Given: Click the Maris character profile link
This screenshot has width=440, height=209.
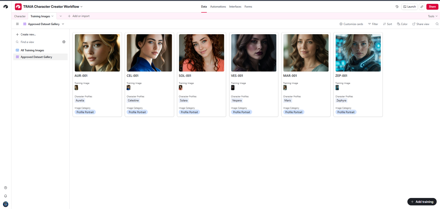Looking at the screenshot, I should (x=288, y=101).
